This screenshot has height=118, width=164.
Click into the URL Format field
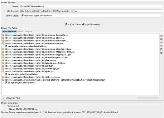pos(91,11)
